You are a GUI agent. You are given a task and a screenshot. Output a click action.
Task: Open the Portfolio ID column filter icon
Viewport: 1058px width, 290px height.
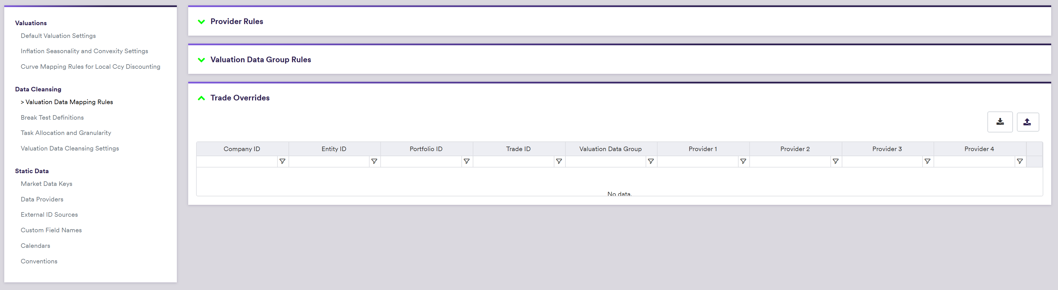click(467, 162)
